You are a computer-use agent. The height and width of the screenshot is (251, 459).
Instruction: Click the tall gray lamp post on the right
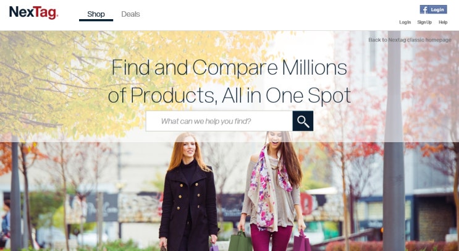394,140
